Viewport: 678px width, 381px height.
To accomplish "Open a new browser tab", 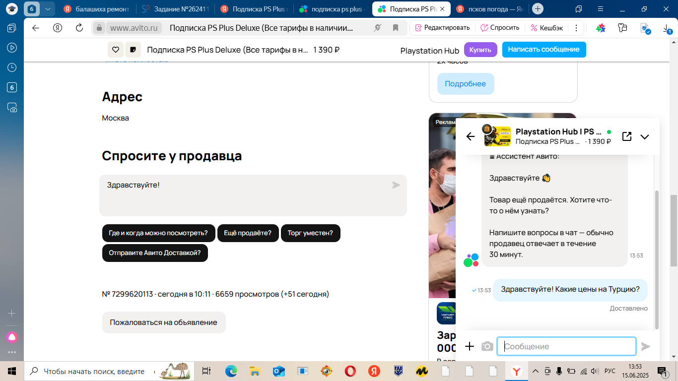I will tap(538, 9).
